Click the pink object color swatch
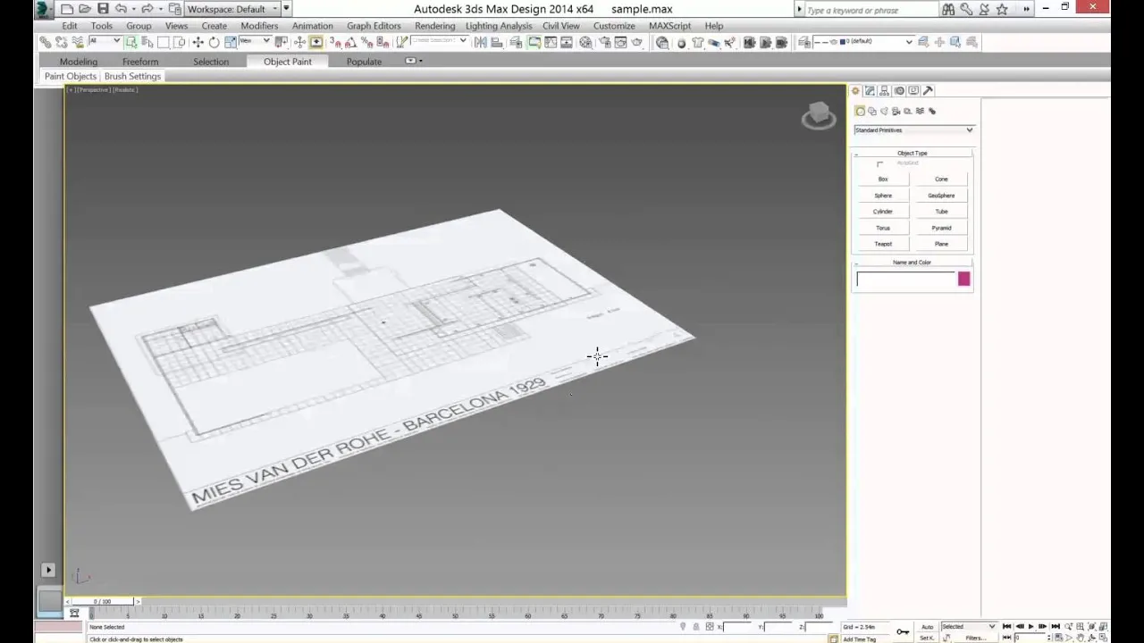This screenshot has height=643, width=1144. [x=963, y=280]
